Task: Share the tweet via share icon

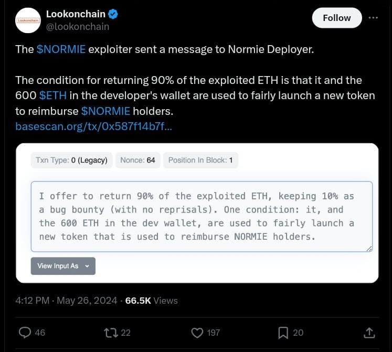Action: tap(369, 332)
